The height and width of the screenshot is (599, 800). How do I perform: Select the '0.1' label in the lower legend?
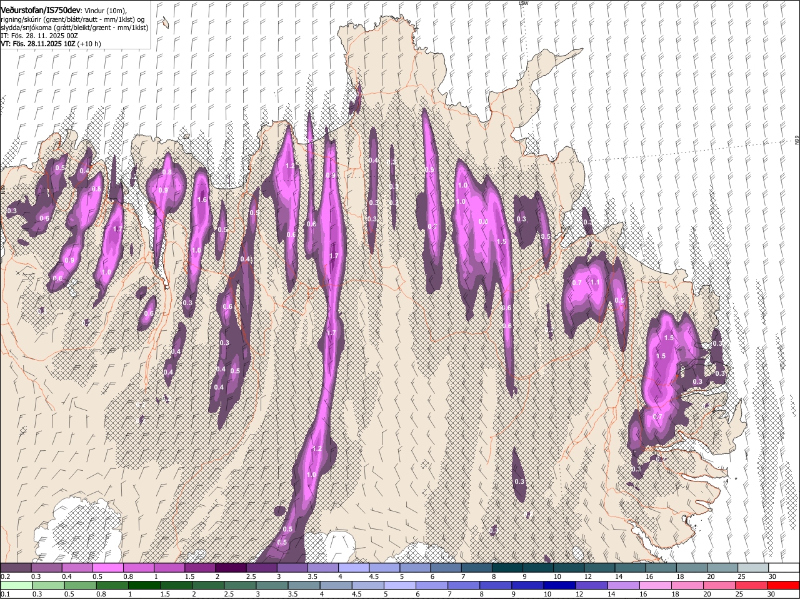5,594
